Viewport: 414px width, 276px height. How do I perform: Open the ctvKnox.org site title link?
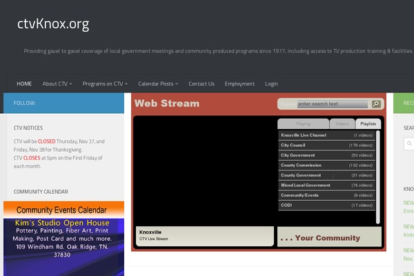click(x=53, y=24)
